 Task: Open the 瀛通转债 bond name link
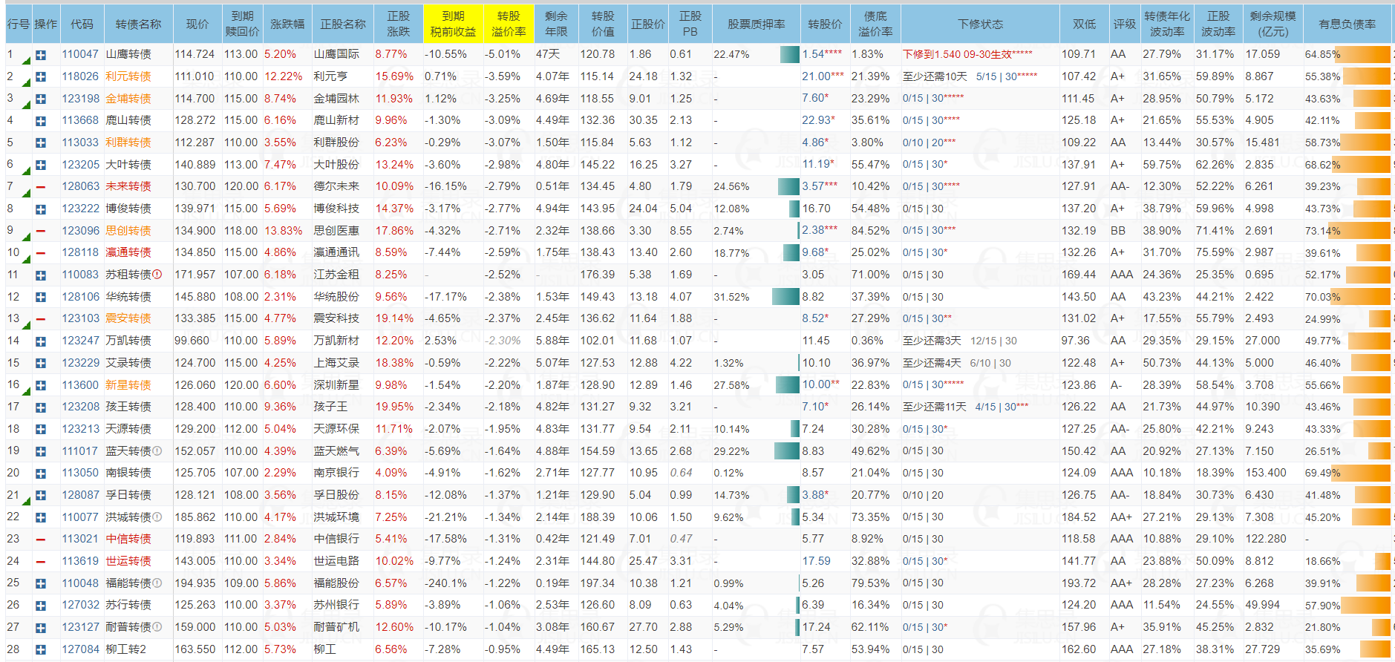coord(128,253)
